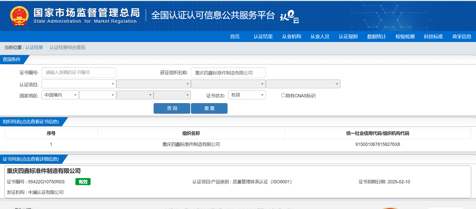Click the 组织名称 column header
Viewport: 476px width, 209px height.
coord(191,133)
